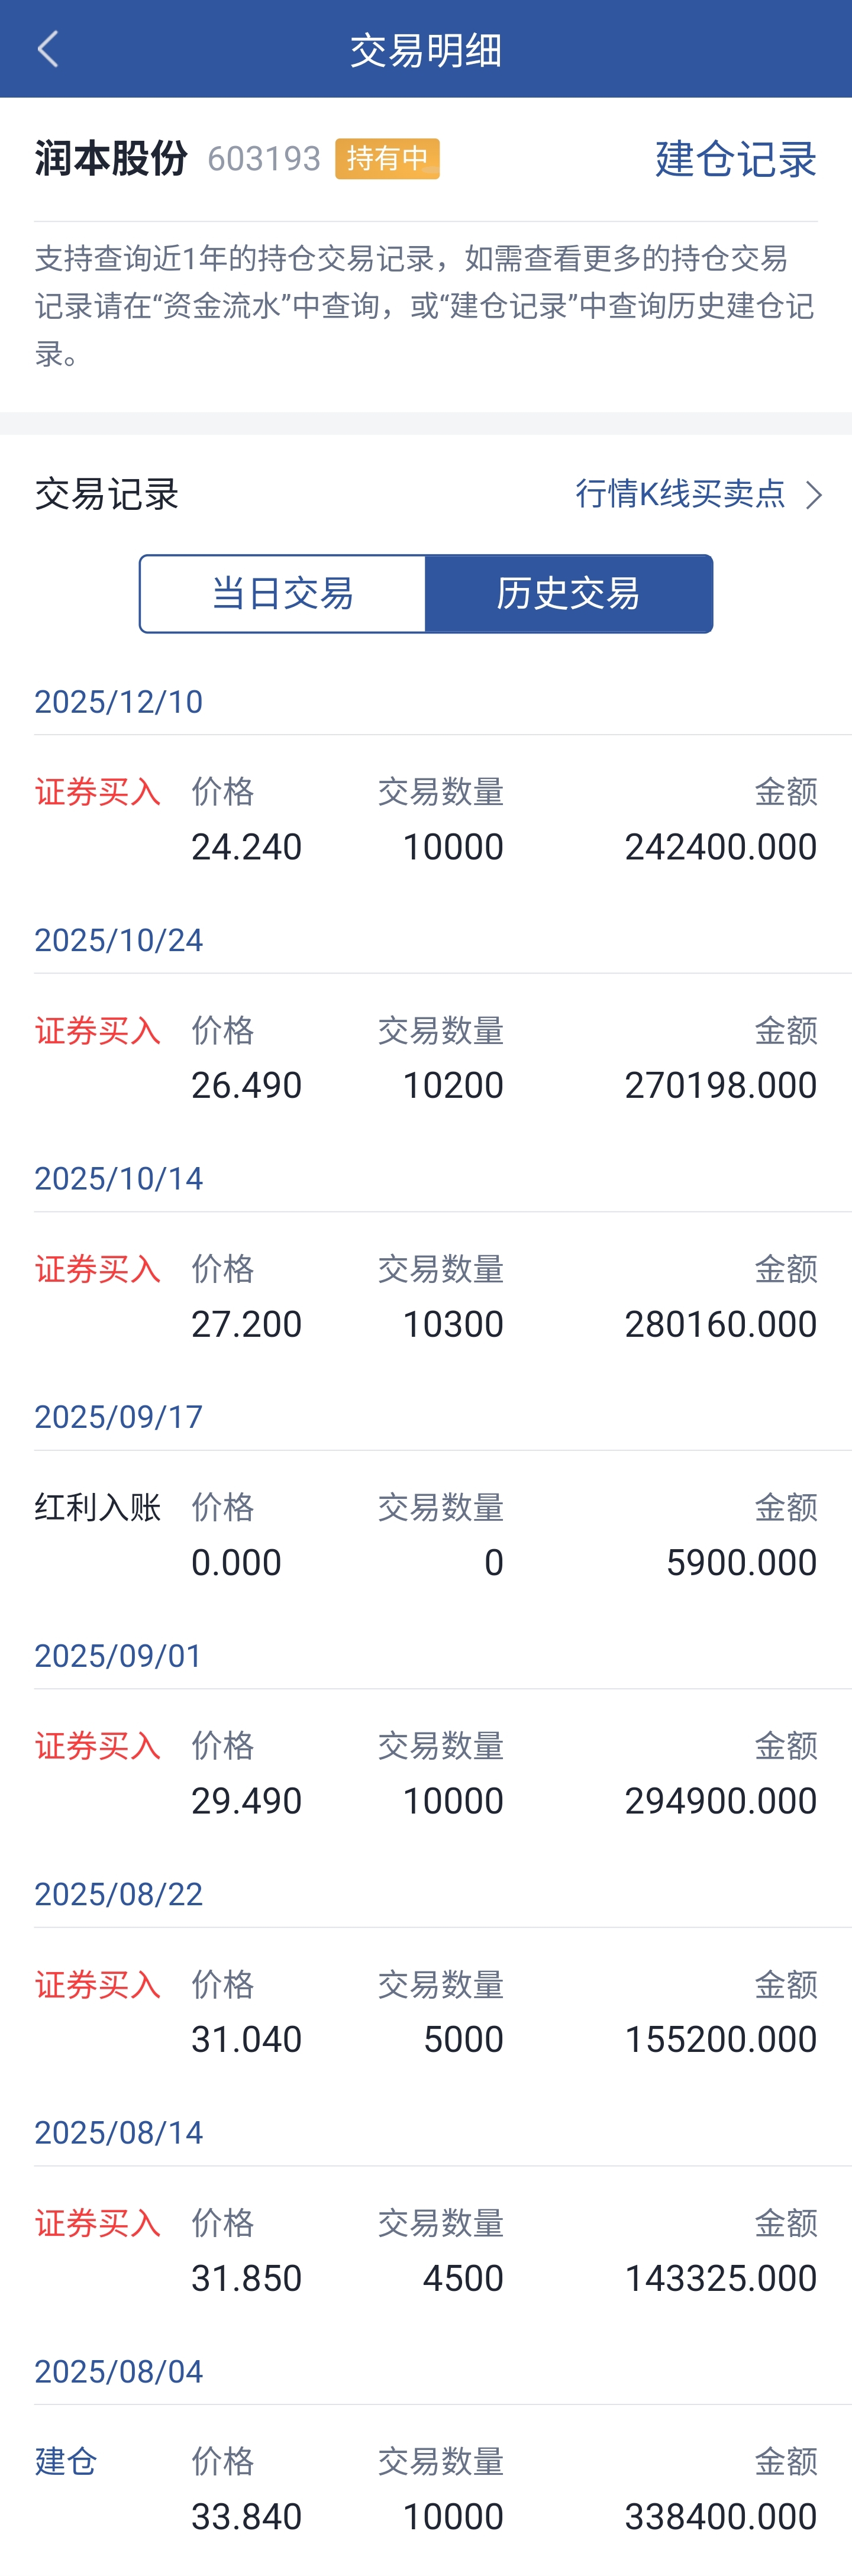Tap the 持有中 status badge
This screenshot has width=852, height=2576.
(387, 159)
